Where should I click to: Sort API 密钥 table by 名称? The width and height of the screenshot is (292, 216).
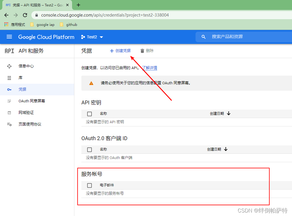pos(103,113)
